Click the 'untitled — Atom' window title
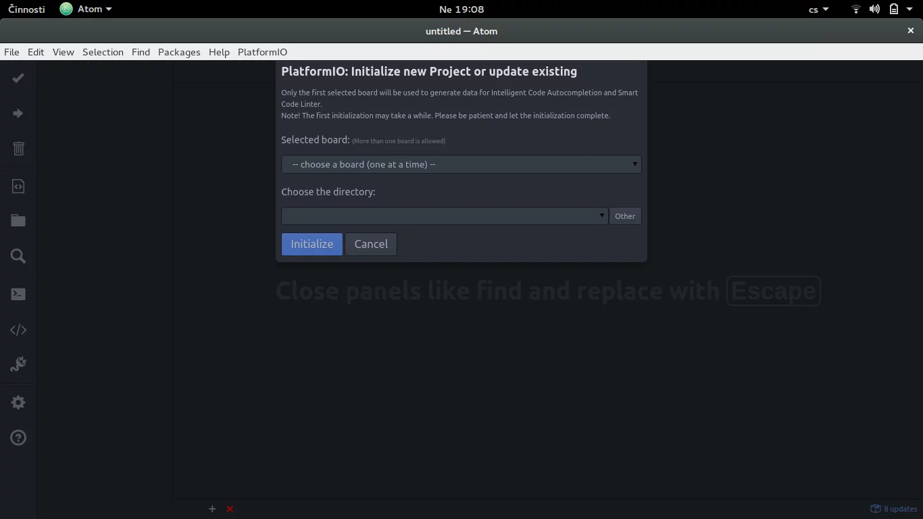 pos(461,31)
